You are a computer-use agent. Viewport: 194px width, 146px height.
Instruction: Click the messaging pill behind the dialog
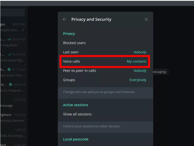point(161,72)
